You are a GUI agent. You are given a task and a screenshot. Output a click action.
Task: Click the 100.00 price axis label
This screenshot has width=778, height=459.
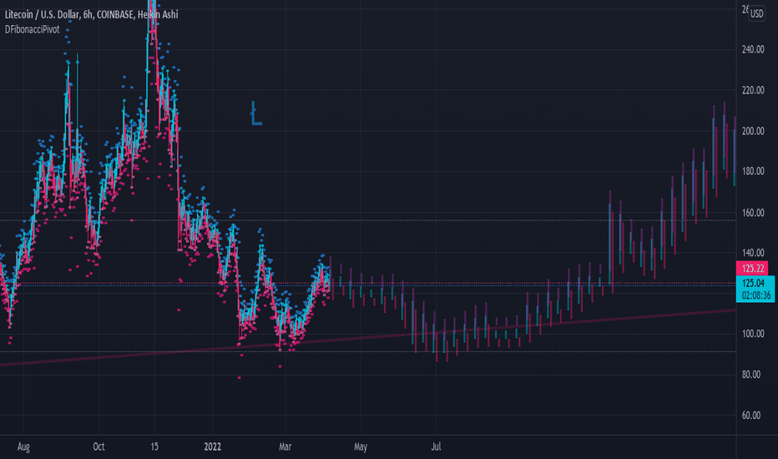coord(753,334)
